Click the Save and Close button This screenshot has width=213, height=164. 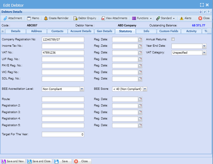(40, 161)
